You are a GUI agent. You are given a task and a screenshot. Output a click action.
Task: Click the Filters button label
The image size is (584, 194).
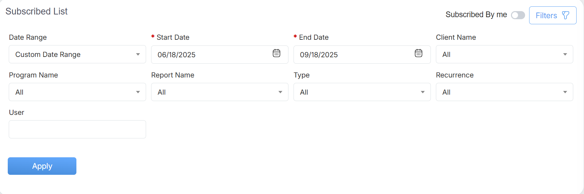[x=546, y=15]
